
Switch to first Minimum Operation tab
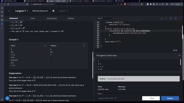(80, 1)
